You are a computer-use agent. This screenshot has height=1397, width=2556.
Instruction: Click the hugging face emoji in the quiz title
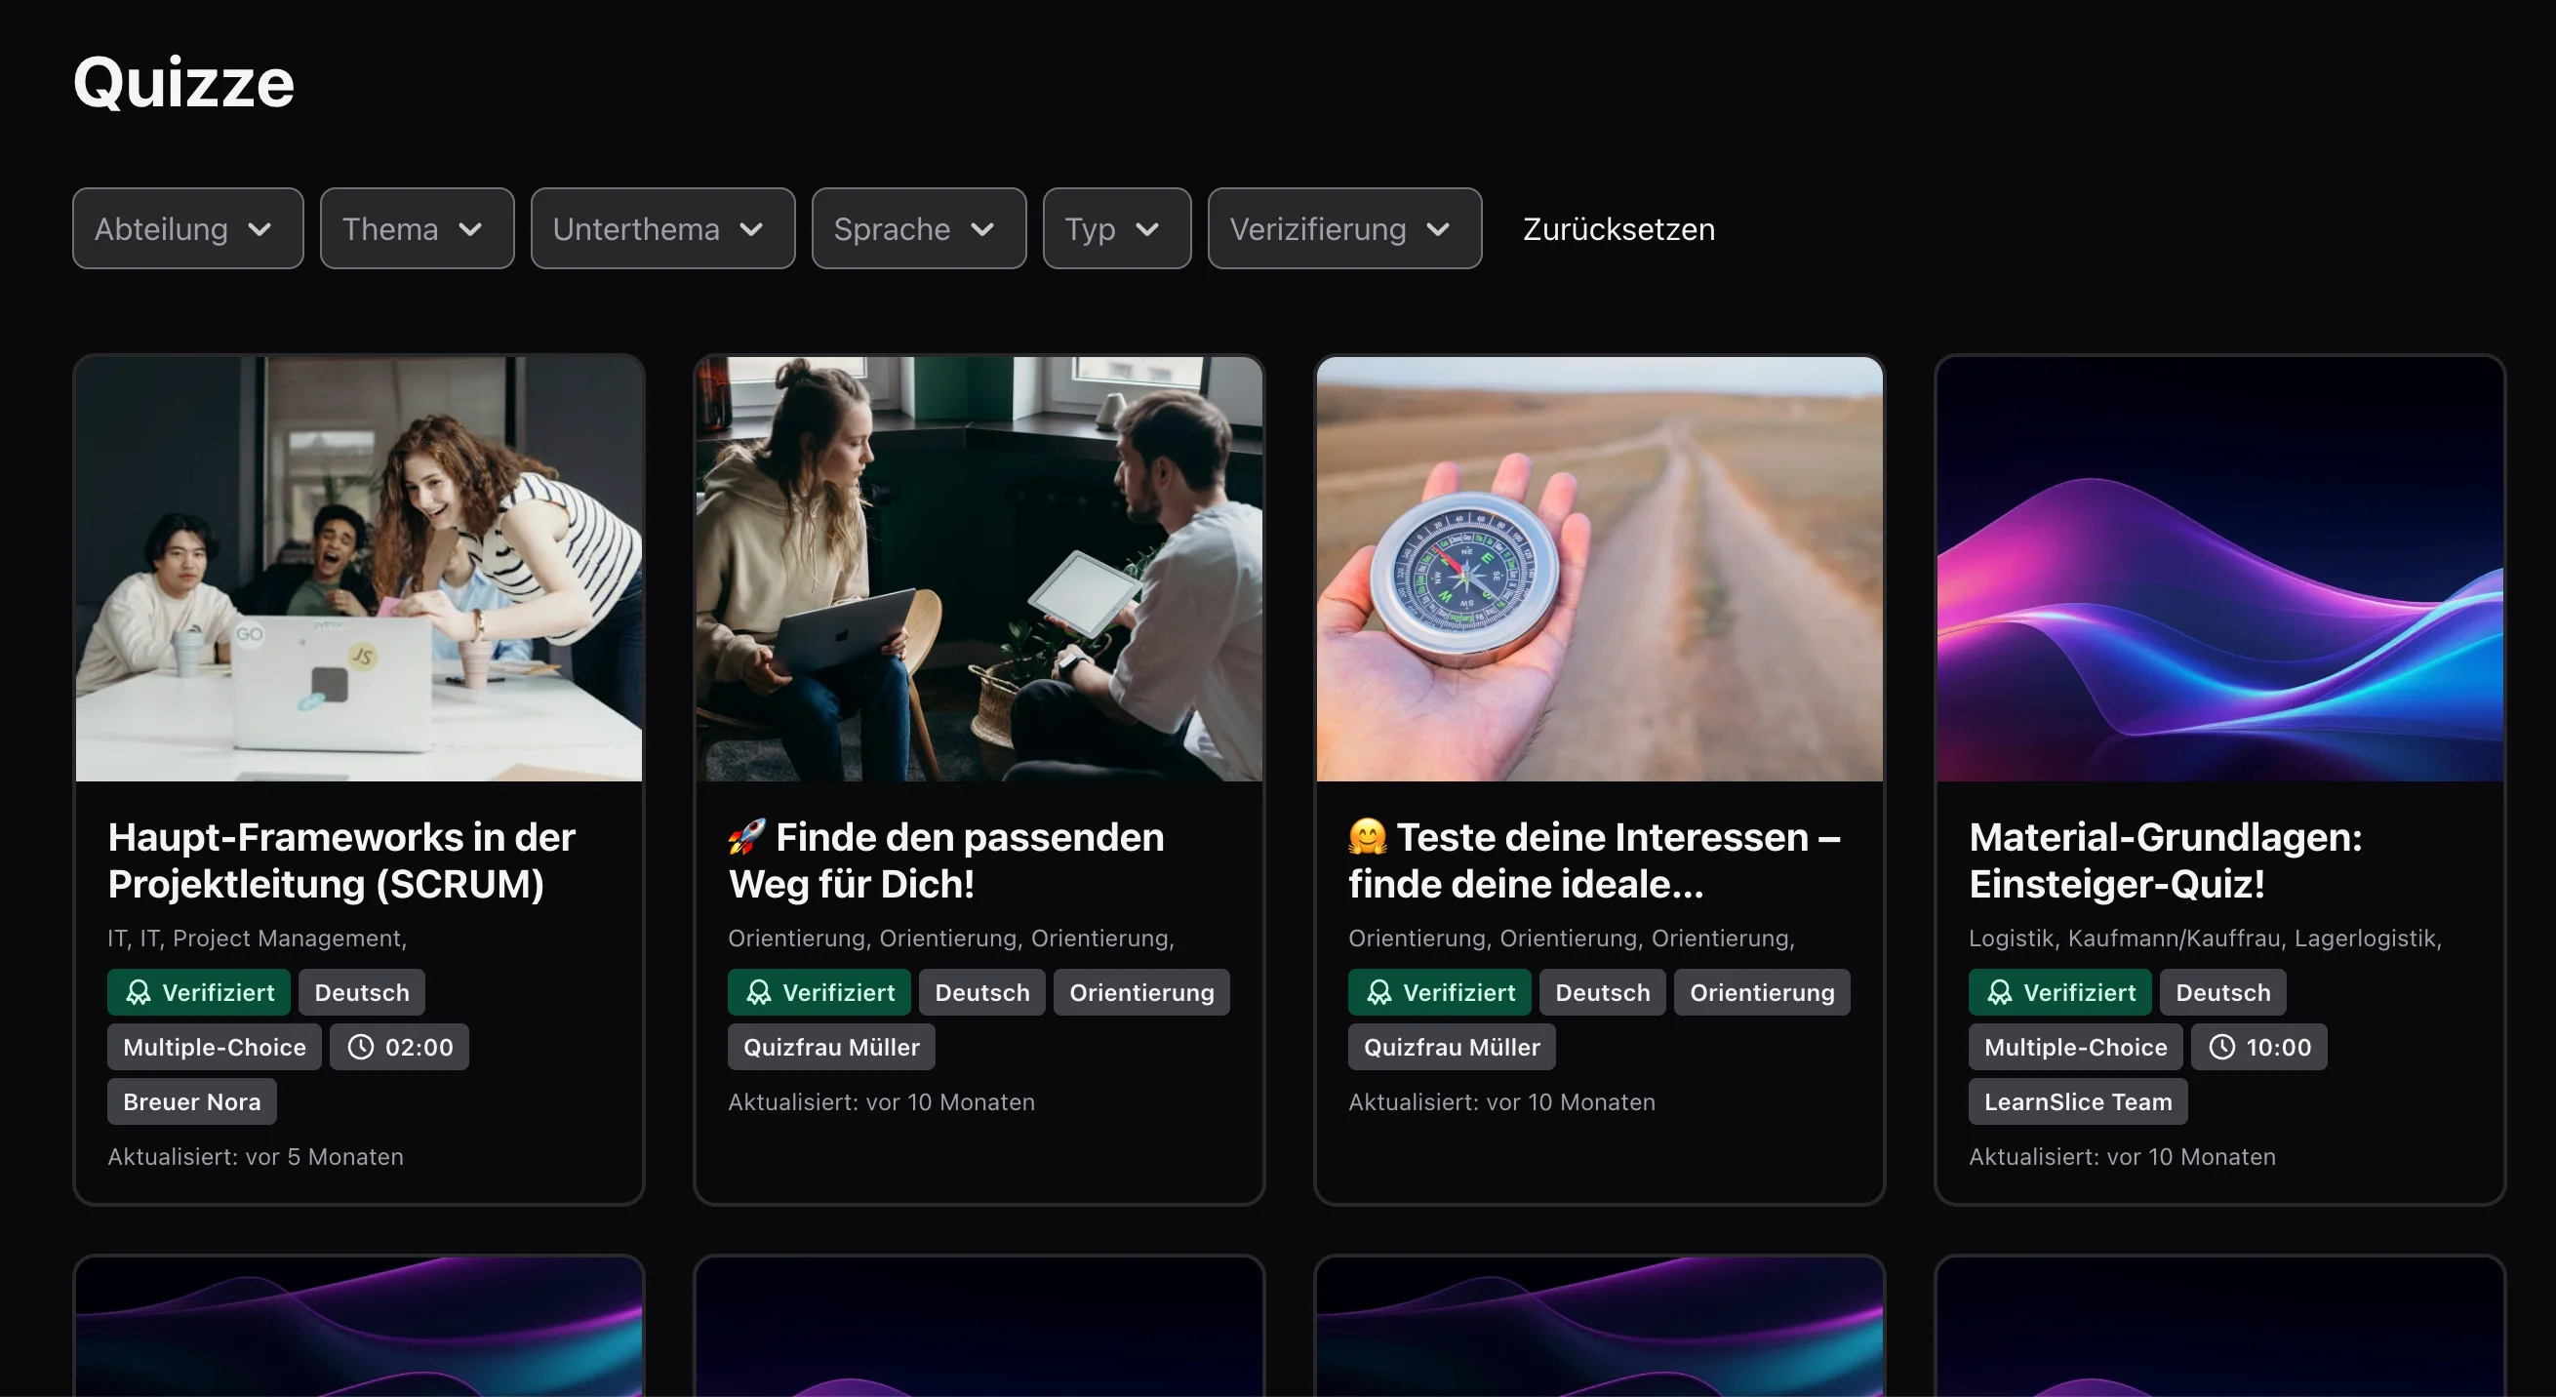(1368, 836)
